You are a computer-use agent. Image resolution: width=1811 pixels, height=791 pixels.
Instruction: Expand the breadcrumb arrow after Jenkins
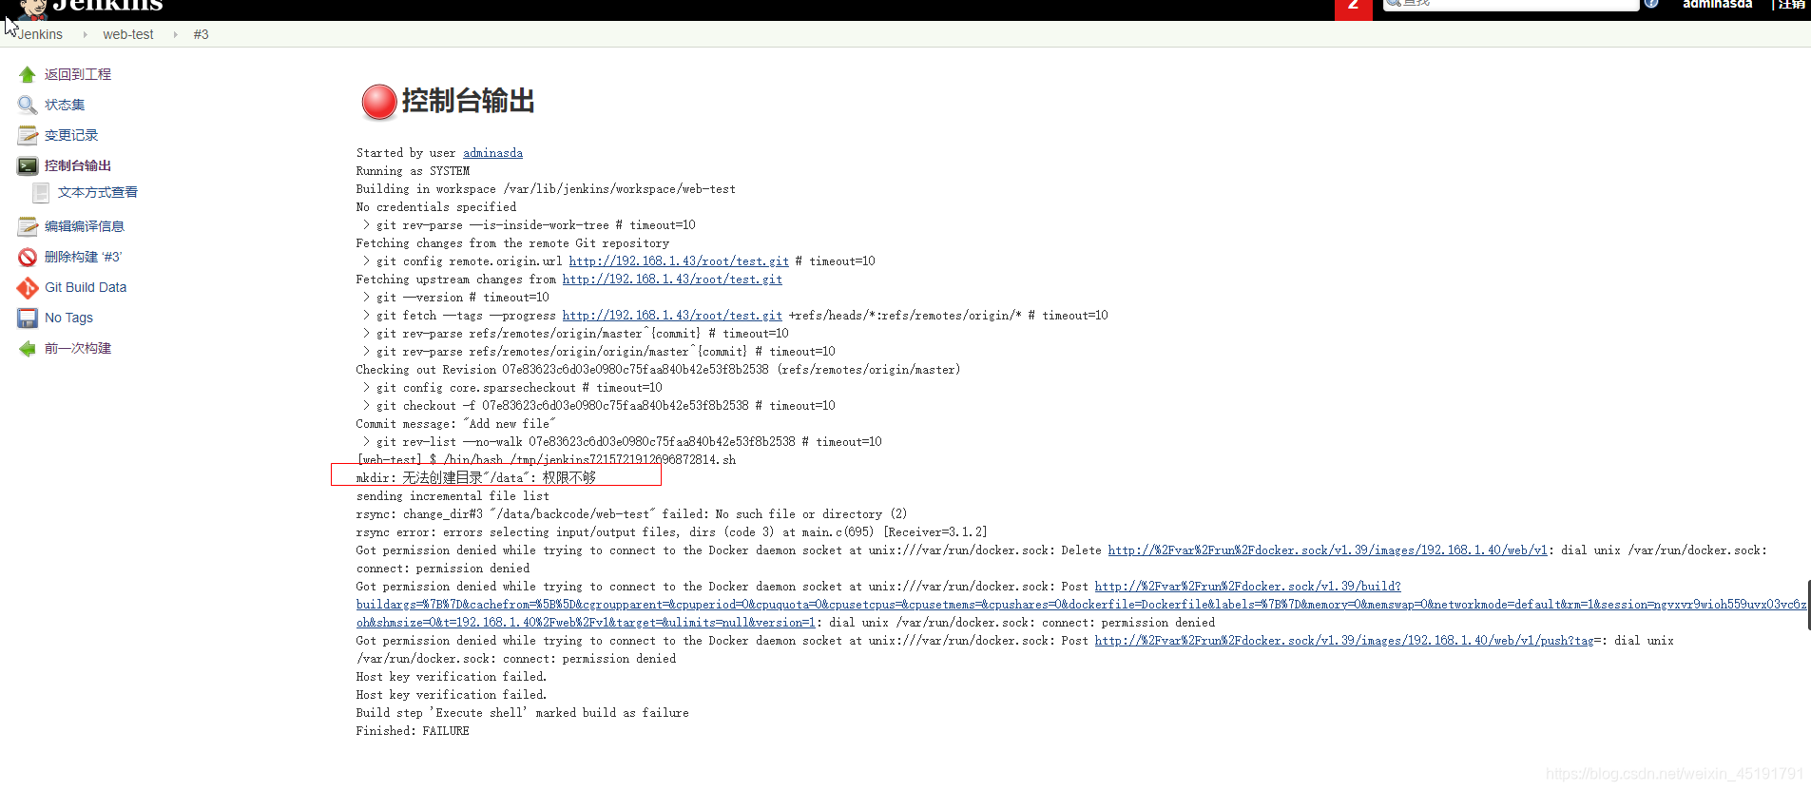click(x=85, y=34)
